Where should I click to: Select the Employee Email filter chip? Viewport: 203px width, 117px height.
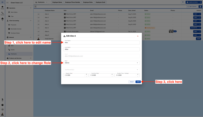100,2
